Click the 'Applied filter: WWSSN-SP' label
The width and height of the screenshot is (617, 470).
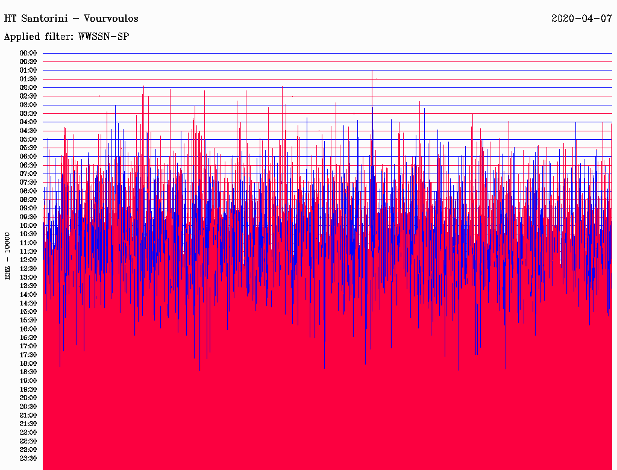click(x=66, y=37)
